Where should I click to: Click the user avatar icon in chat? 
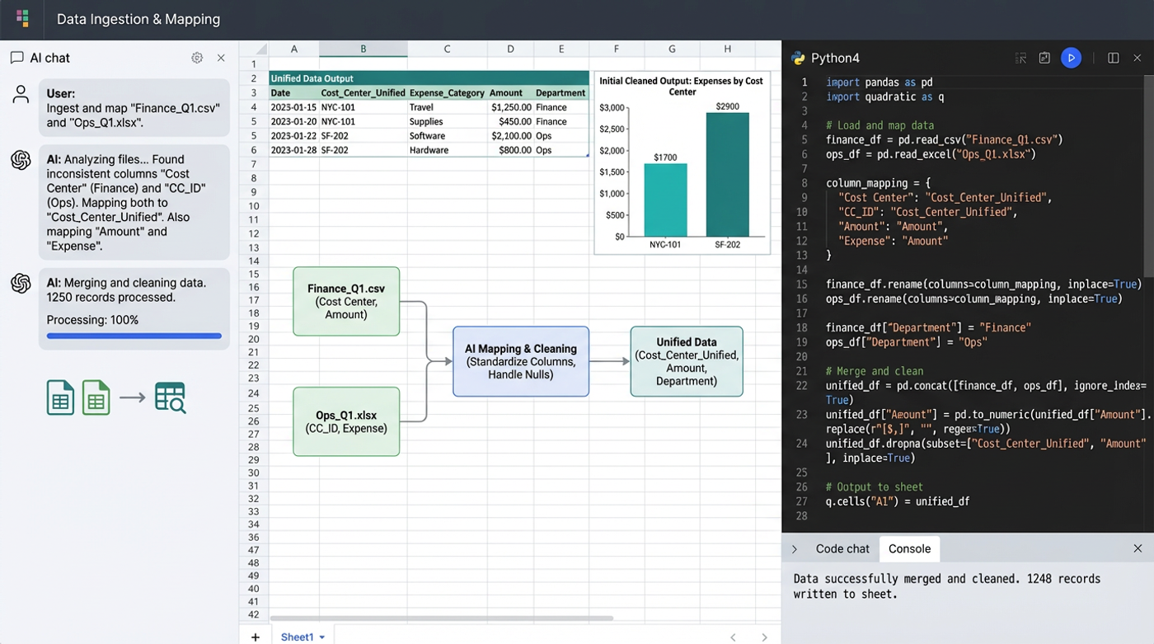[x=21, y=95]
